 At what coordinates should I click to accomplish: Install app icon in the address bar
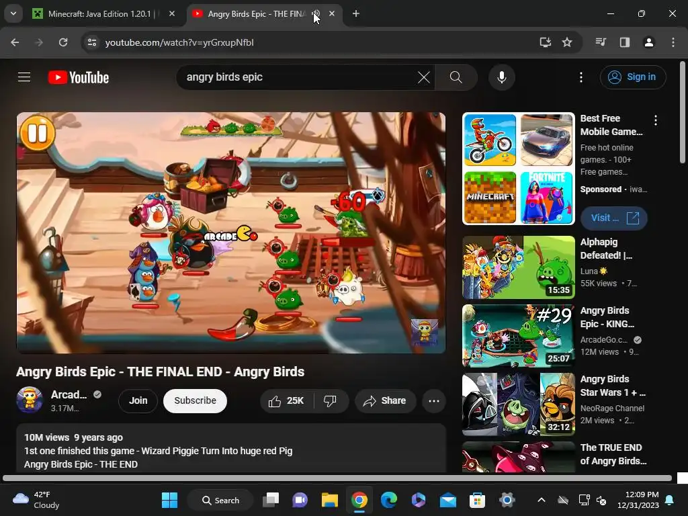coord(546,42)
